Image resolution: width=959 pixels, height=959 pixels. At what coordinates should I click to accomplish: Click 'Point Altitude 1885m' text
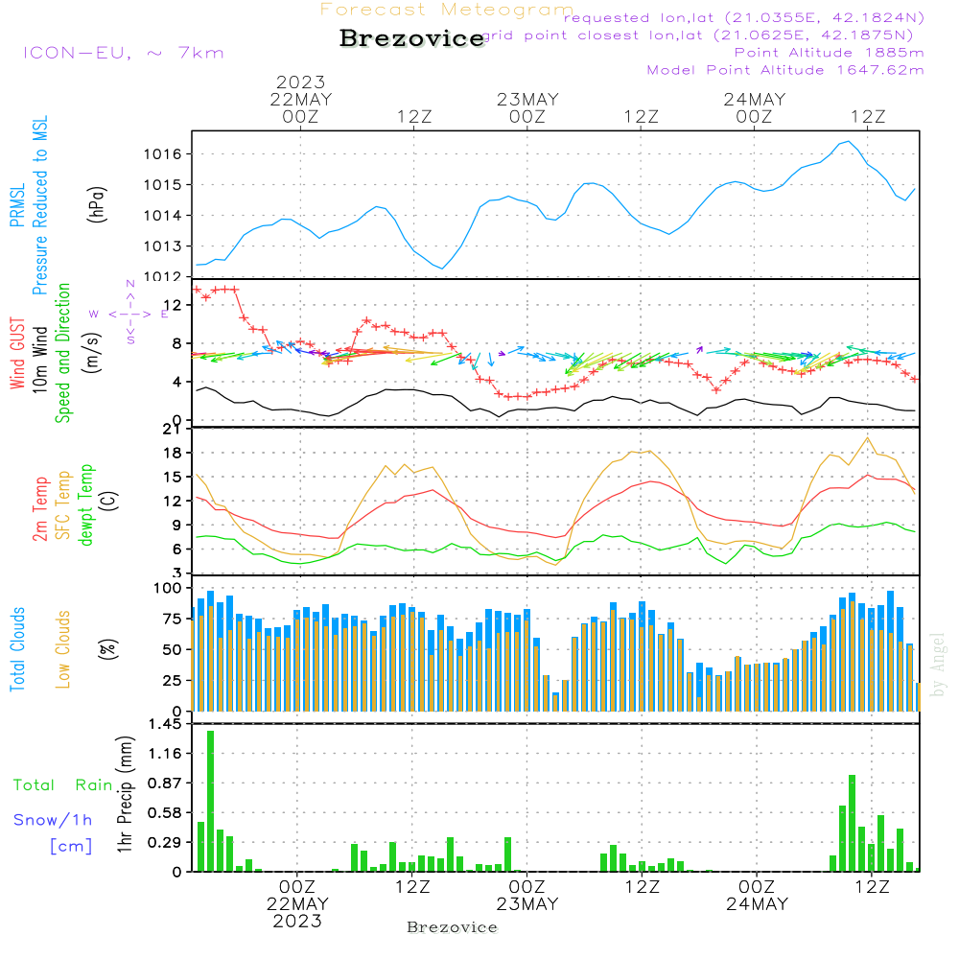pyautogui.click(x=829, y=53)
